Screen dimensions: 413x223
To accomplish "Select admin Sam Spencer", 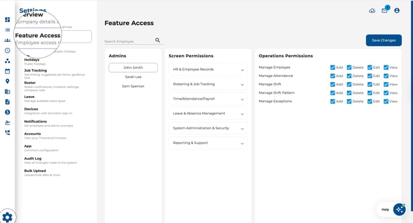I will pos(133,86).
